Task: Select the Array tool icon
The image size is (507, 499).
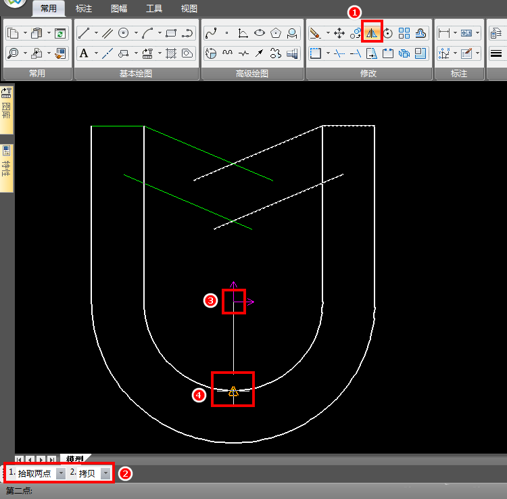Action: point(404,32)
